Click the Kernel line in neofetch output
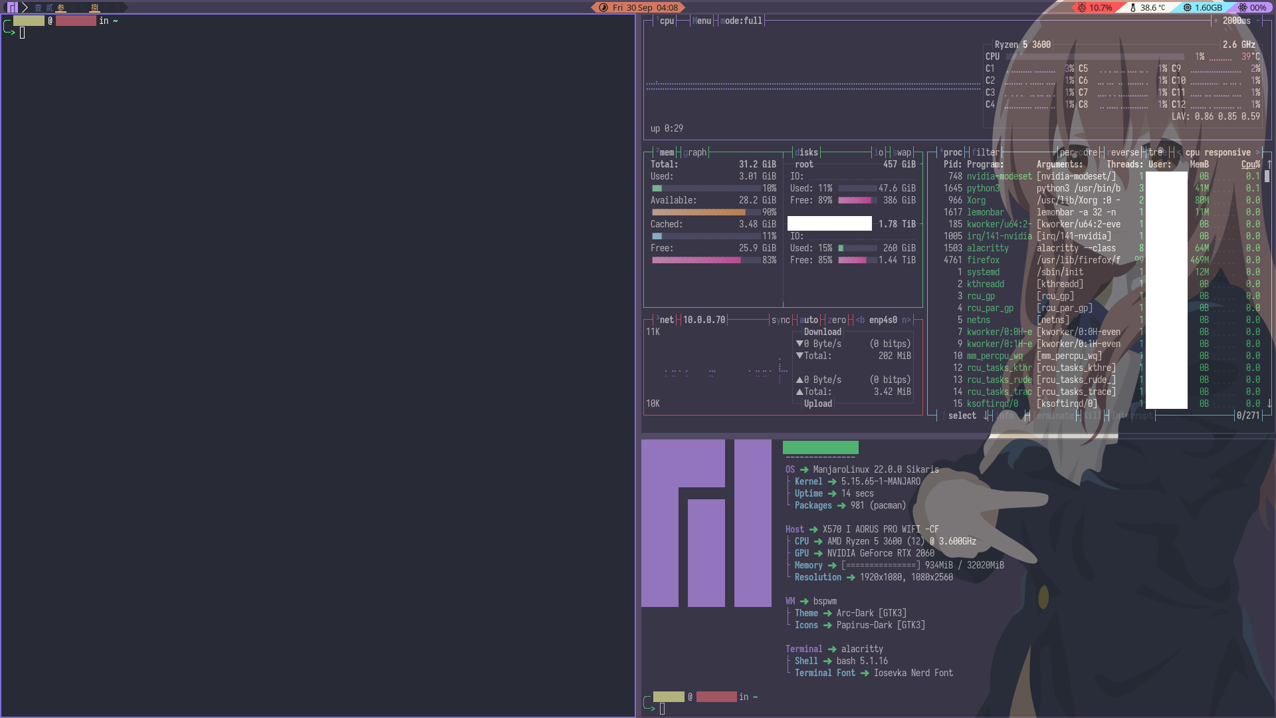The height and width of the screenshot is (718, 1276). coord(857,481)
